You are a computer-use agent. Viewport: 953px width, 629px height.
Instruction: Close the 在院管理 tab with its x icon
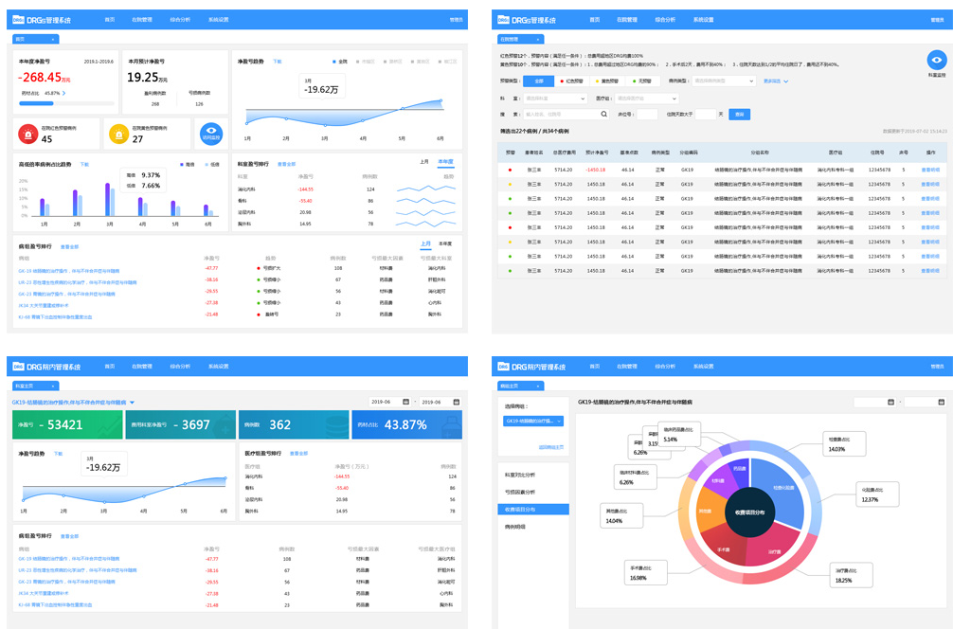538,40
